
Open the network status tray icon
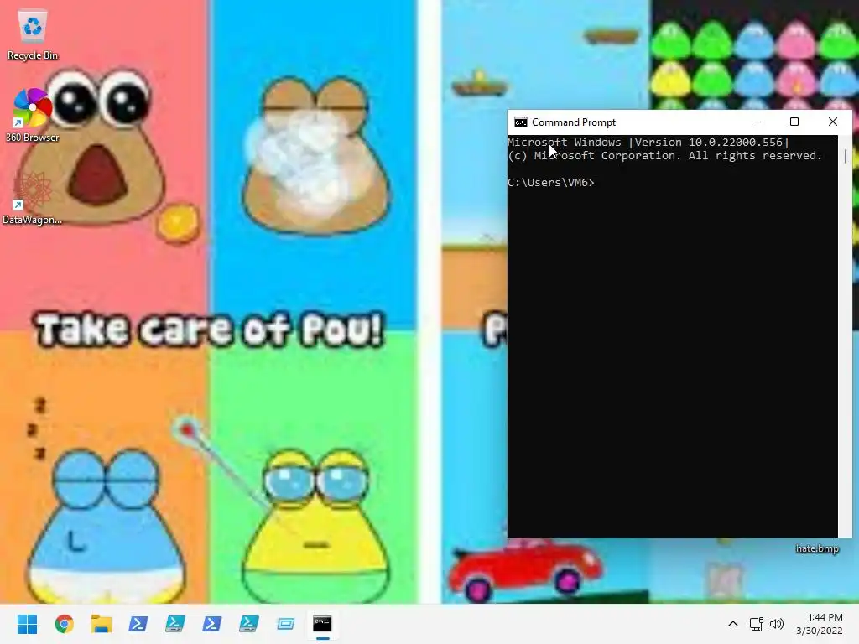(x=757, y=624)
